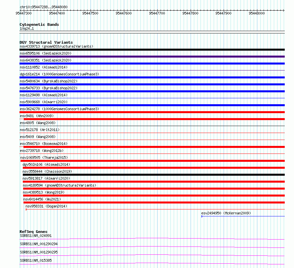Viewport: 294px width, 268px height.
Task: Click SORBS1|NM_015385 transcript label
Action: pyautogui.click(x=36, y=260)
